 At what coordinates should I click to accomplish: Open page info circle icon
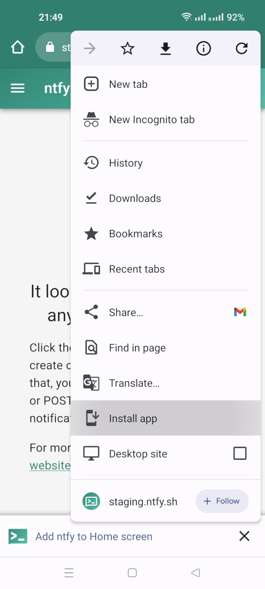[x=204, y=49]
